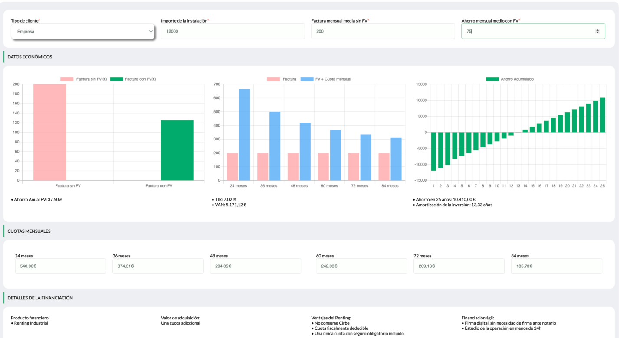Toggle the pink Factura legend in middle chart

point(282,79)
